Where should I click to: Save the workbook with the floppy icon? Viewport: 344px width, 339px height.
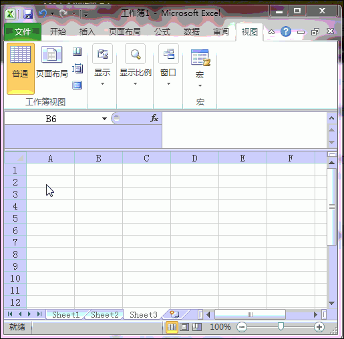(x=28, y=14)
